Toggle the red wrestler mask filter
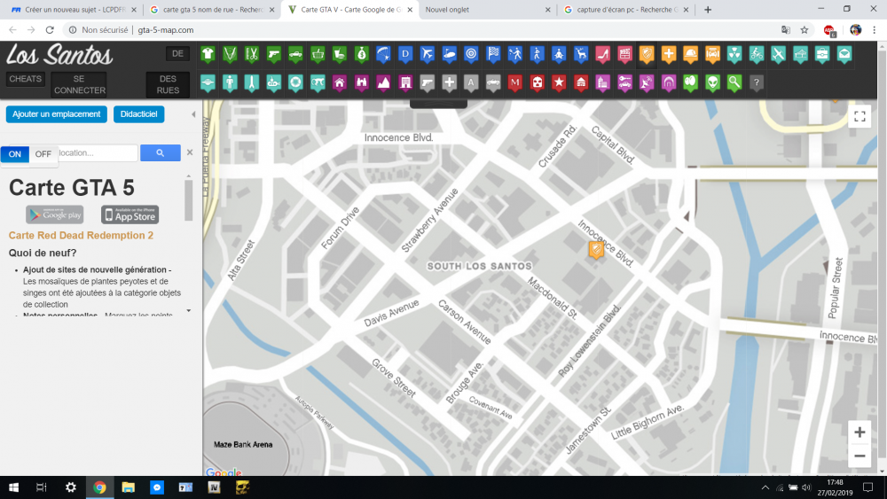887x499 pixels. click(x=537, y=83)
